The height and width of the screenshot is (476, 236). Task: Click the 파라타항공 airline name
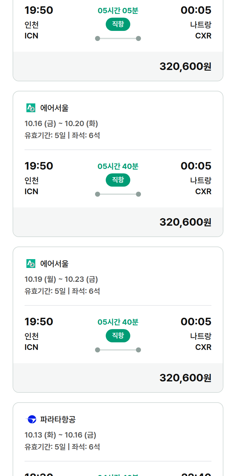(58, 419)
